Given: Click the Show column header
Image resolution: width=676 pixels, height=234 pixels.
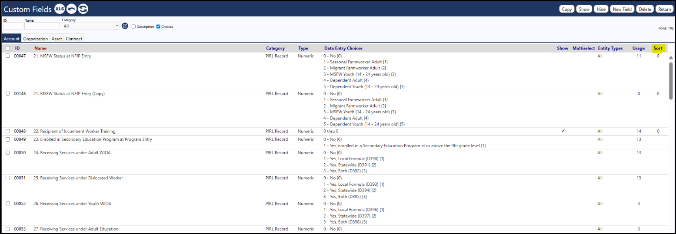Looking at the screenshot, I should coord(563,48).
